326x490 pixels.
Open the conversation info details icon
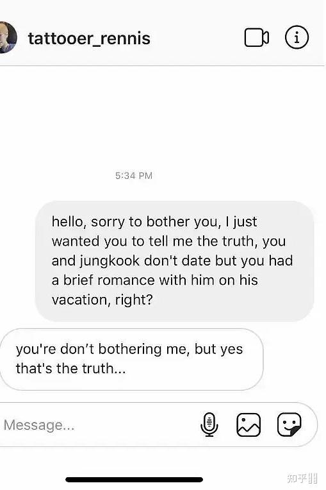[x=297, y=37]
